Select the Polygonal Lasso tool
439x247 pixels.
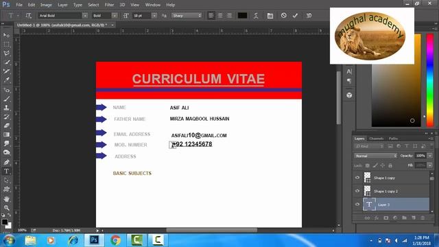click(6, 54)
